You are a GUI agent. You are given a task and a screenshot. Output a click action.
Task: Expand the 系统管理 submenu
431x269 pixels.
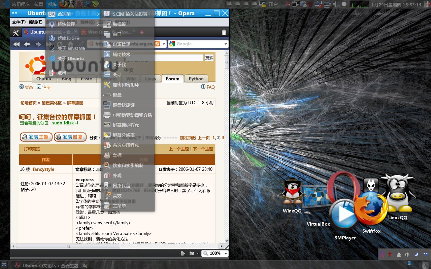tap(73, 24)
